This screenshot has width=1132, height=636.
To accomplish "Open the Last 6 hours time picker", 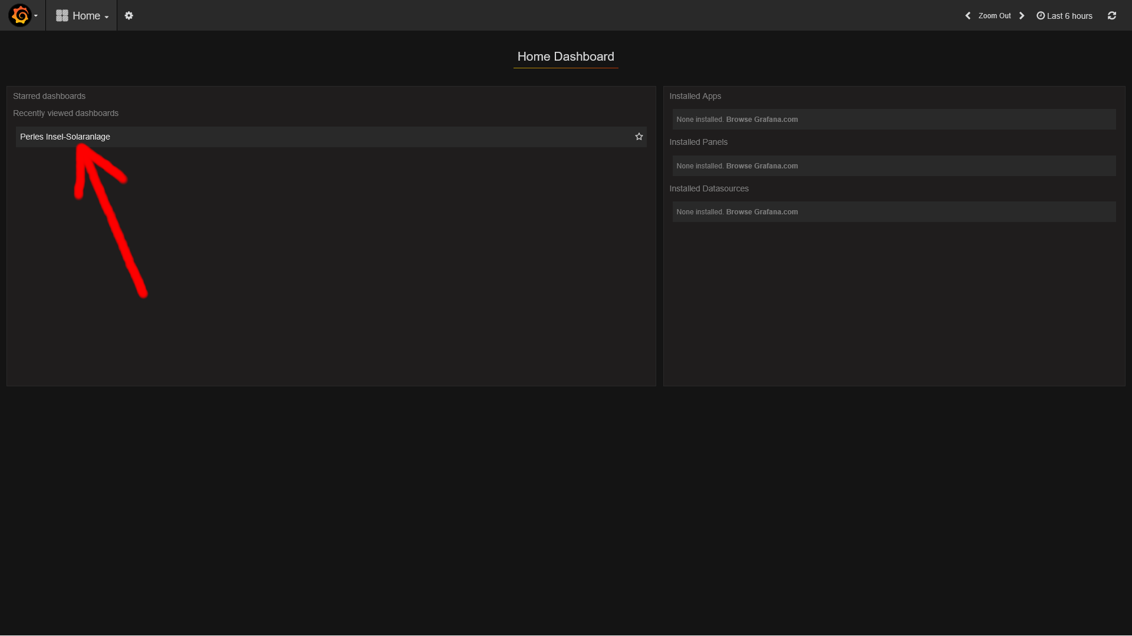I will click(x=1069, y=16).
